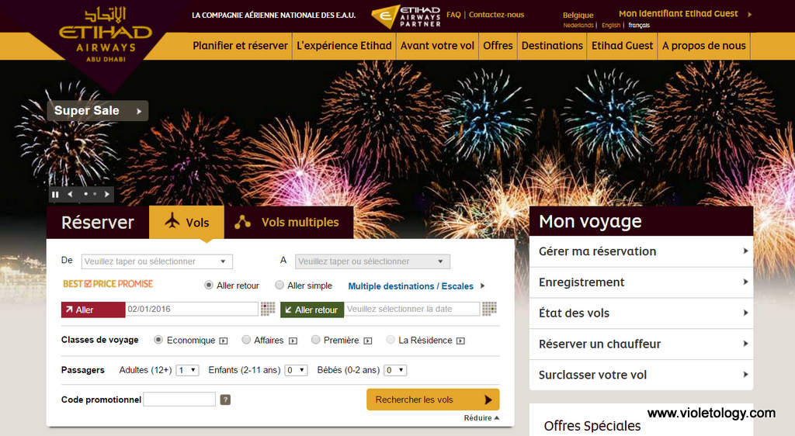This screenshot has height=436, width=795.
Task: Click the Mon voyage panel heading
Action: [x=590, y=221]
